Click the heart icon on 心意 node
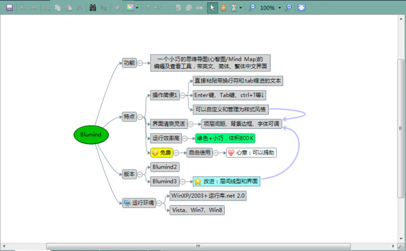This screenshot has height=251, width=406. [x=231, y=152]
